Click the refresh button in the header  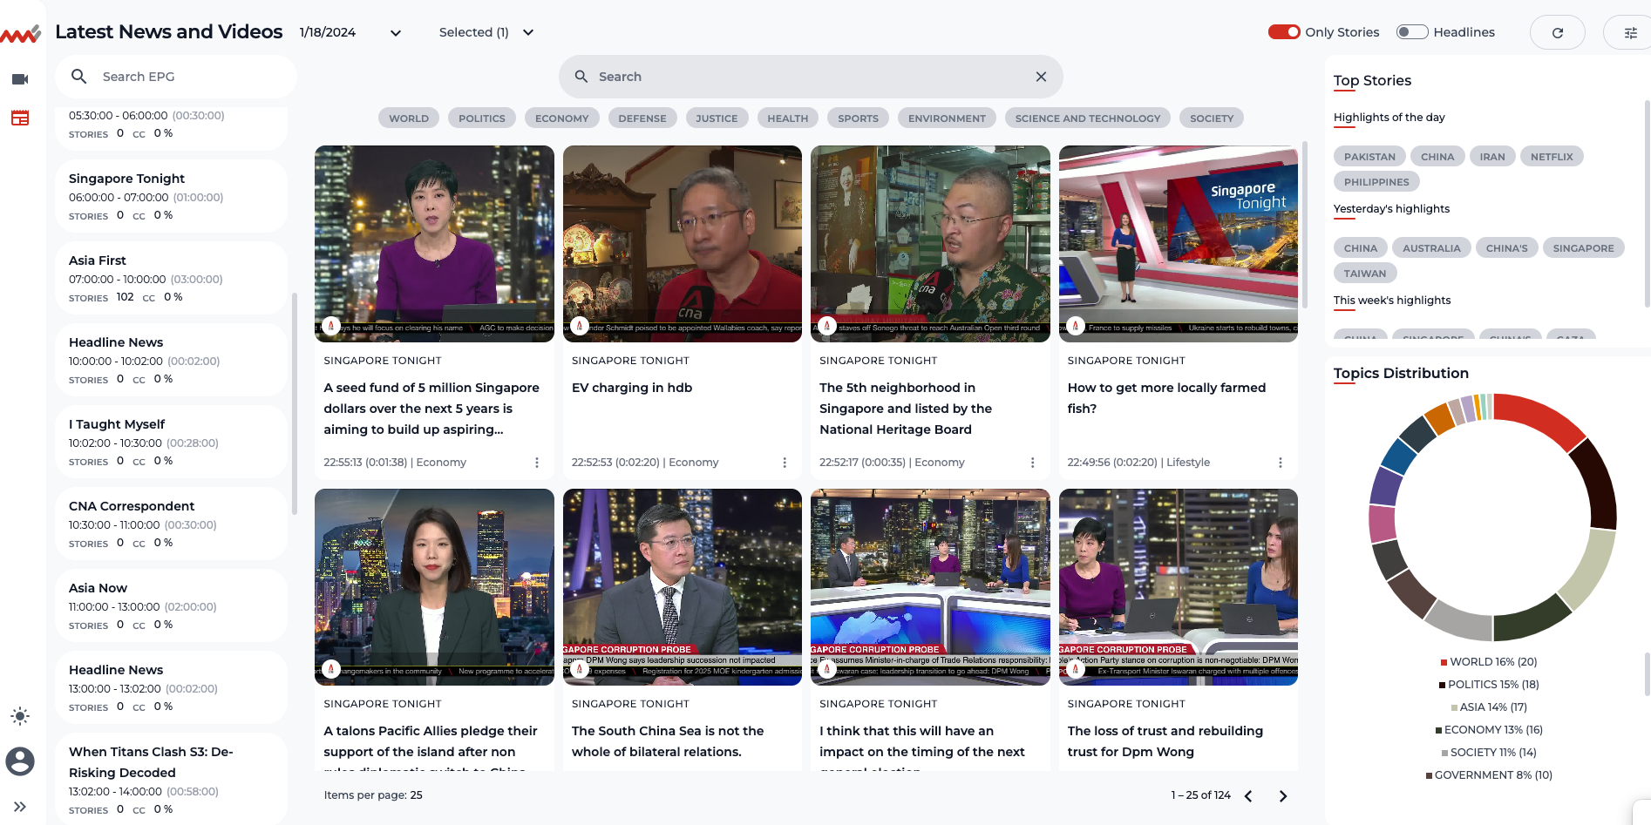[x=1558, y=32]
